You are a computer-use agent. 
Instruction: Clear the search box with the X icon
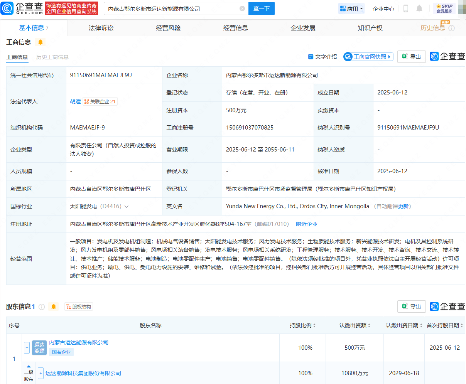click(242, 8)
